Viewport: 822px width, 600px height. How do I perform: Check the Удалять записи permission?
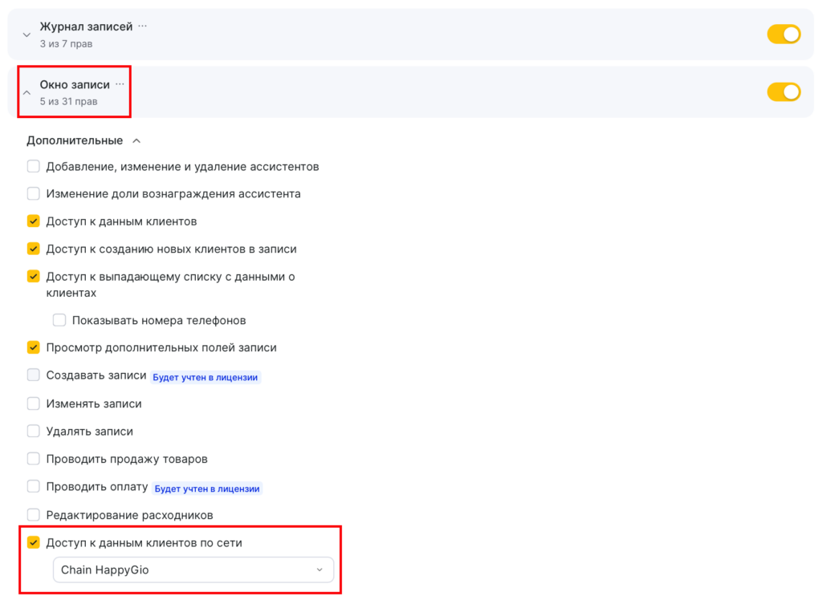click(x=34, y=431)
